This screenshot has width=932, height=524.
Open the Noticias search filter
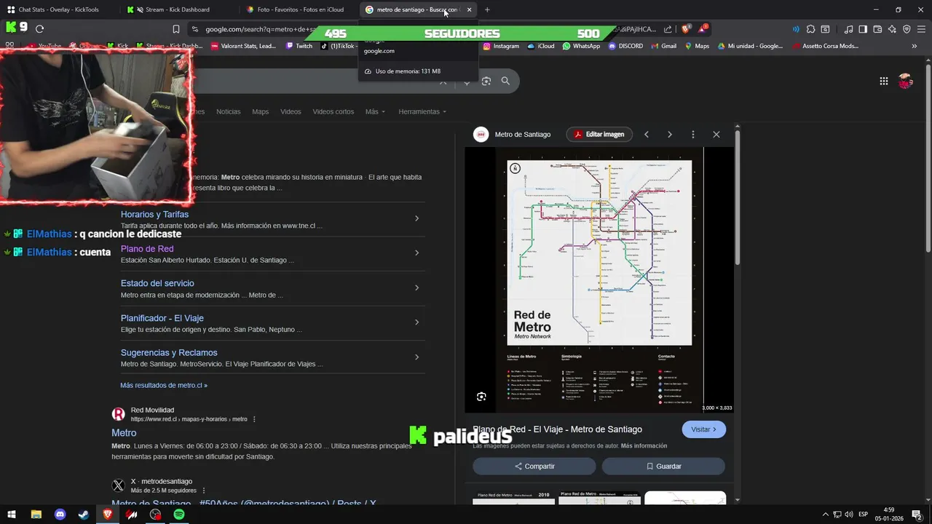tap(228, 111)
